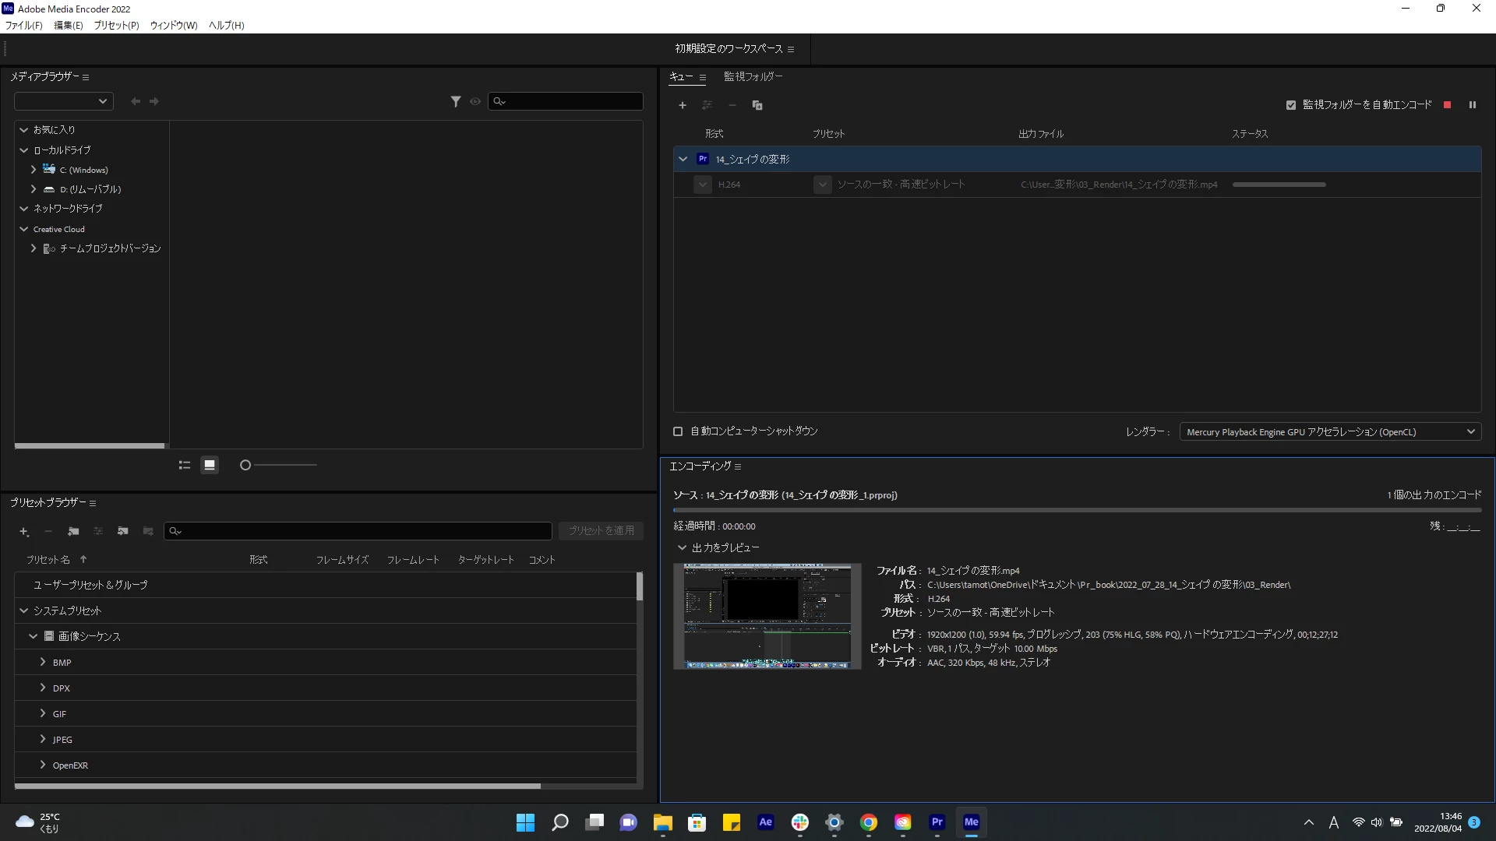Switch Media Browser to thumbnail view
This screenshot has height=841, width=1496.
(x=210, y=465)
